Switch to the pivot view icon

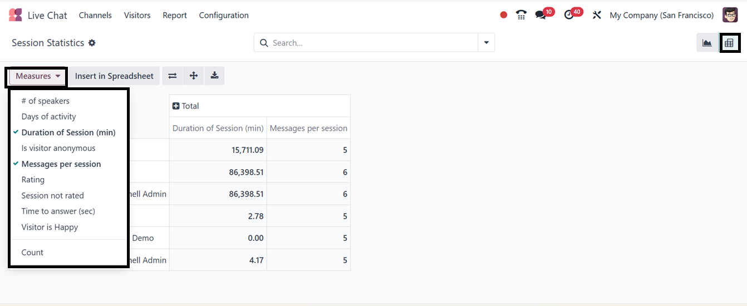click(729, 43)
